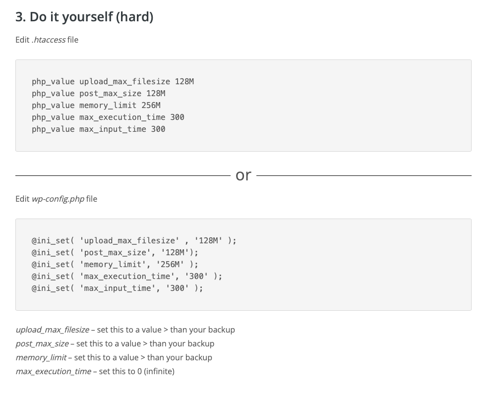
Task: Click the @ini_set 'post_max_size' code line
Action: coord(115,252)
